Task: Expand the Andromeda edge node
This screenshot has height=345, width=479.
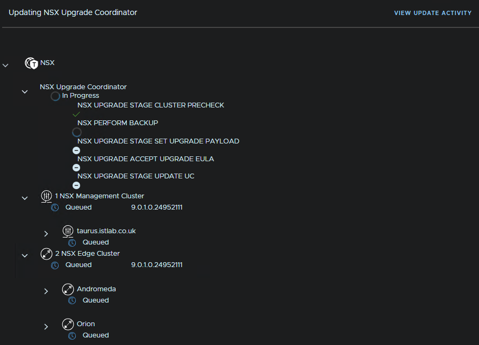Action: (46, 291)
